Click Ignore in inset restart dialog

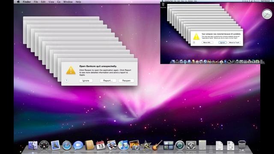point(223,42)
